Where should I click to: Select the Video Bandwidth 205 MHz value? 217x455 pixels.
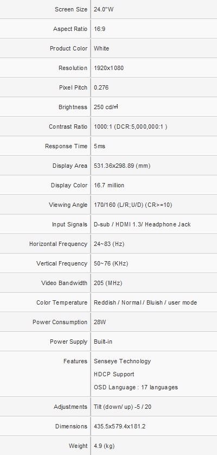pos(108,283)
